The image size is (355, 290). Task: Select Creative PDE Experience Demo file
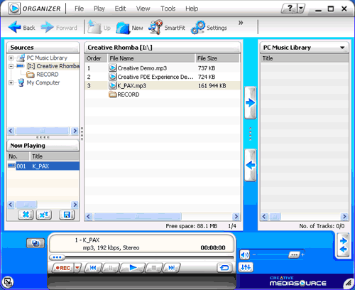163,77
